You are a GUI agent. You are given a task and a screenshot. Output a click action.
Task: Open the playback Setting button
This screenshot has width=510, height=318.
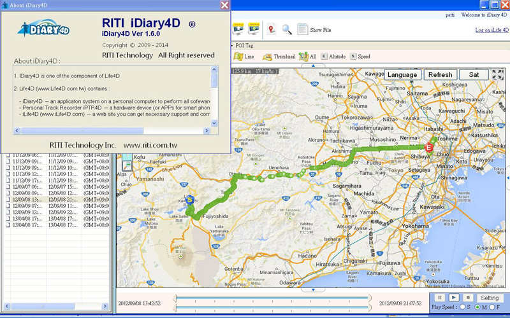coord(490,298)
